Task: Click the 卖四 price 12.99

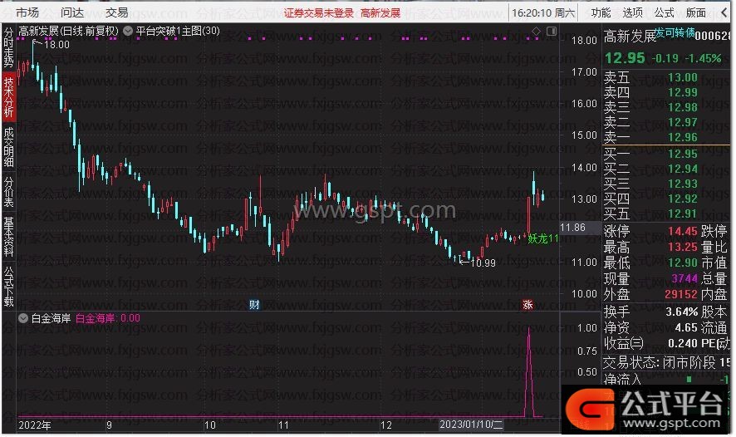Action: 683,92
